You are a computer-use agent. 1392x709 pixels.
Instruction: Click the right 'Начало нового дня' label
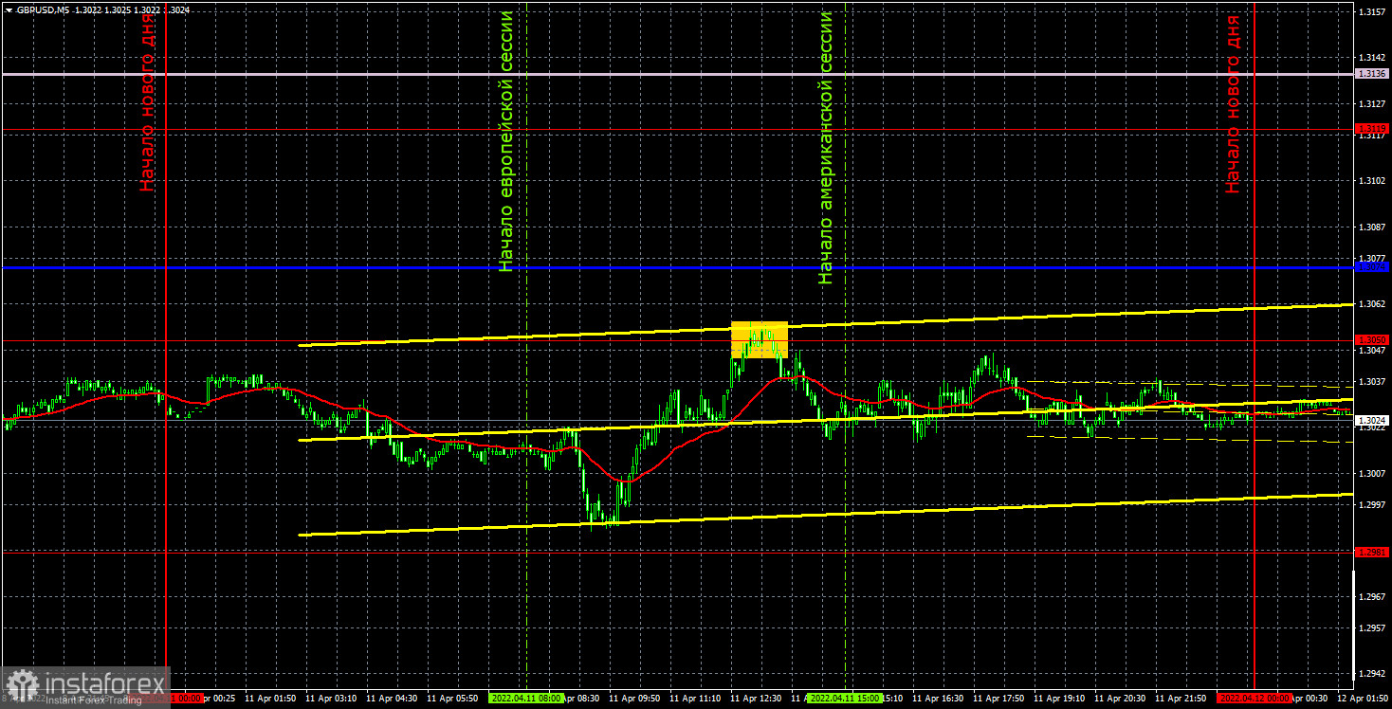1233,104
